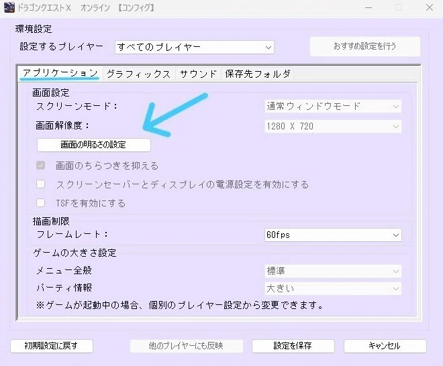
Task: Open the 画面解像度 1280 X 720 dropdown
Action: coord(333,126)
